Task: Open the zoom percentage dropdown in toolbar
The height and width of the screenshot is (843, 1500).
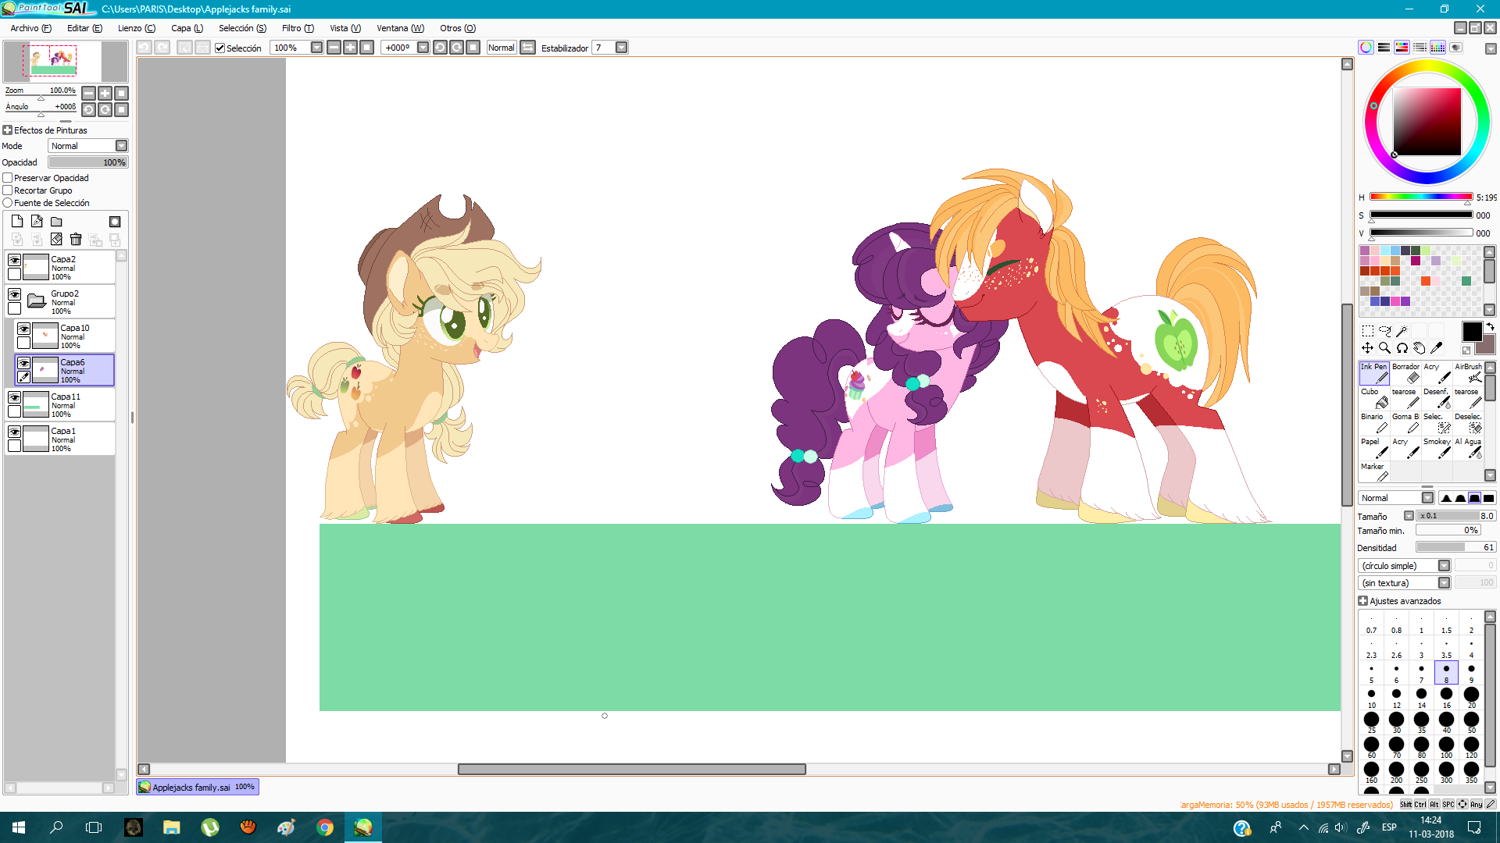Action: [316, 48]
